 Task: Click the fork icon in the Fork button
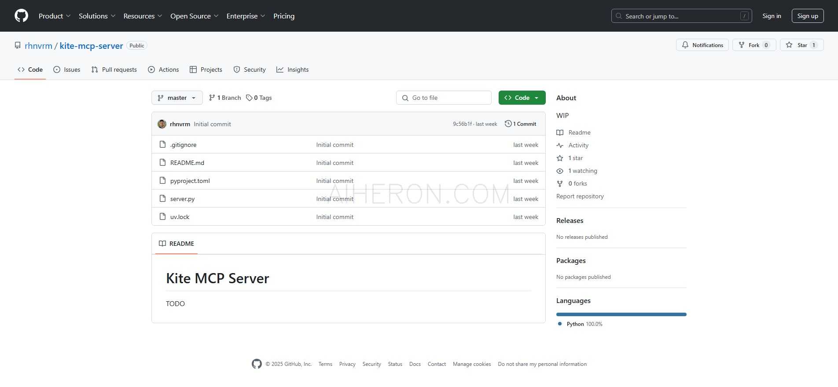pyautogui.click(x=742, y=45)
